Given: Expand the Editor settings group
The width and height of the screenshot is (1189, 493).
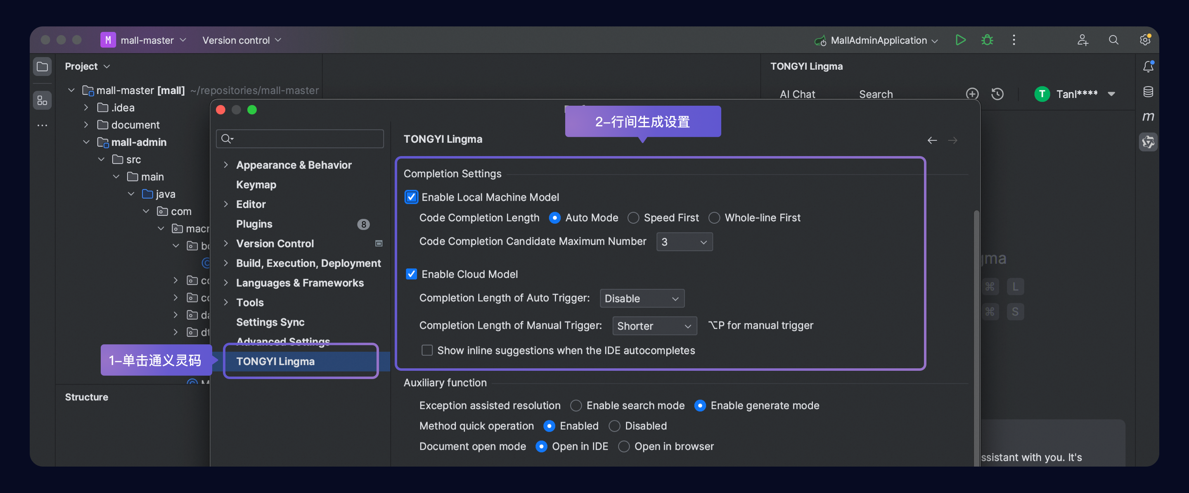Looking at the screenshot, I should (x=226, y=204).
